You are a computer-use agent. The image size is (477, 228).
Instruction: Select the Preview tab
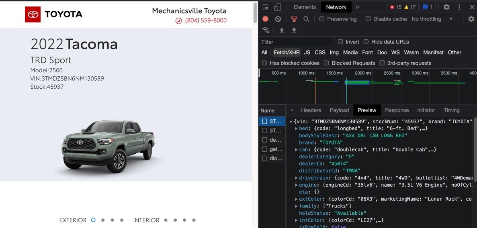pos(367,110)
